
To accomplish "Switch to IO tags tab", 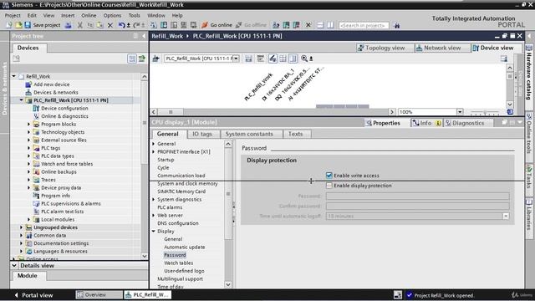I will pos(202,134).
